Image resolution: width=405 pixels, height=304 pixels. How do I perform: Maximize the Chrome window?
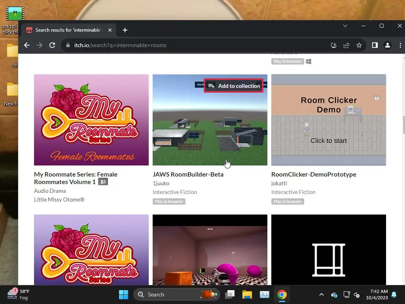382,26
